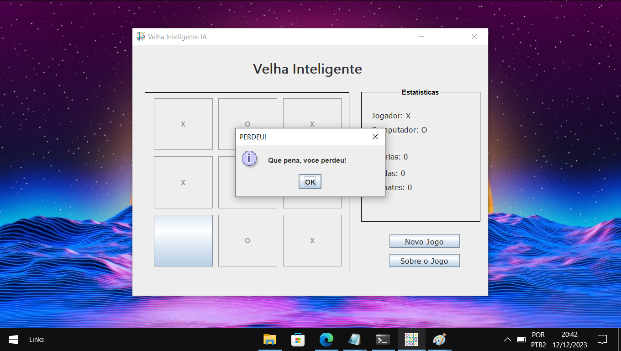621x351 pixels.
Task: Click the information icon in the dialog
Action: pyautogui.click(x=249, y=159)
